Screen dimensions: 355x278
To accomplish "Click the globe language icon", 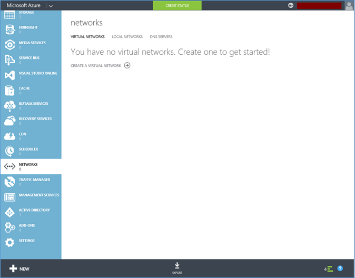I will pyautogui.click(x=291, y=5).
